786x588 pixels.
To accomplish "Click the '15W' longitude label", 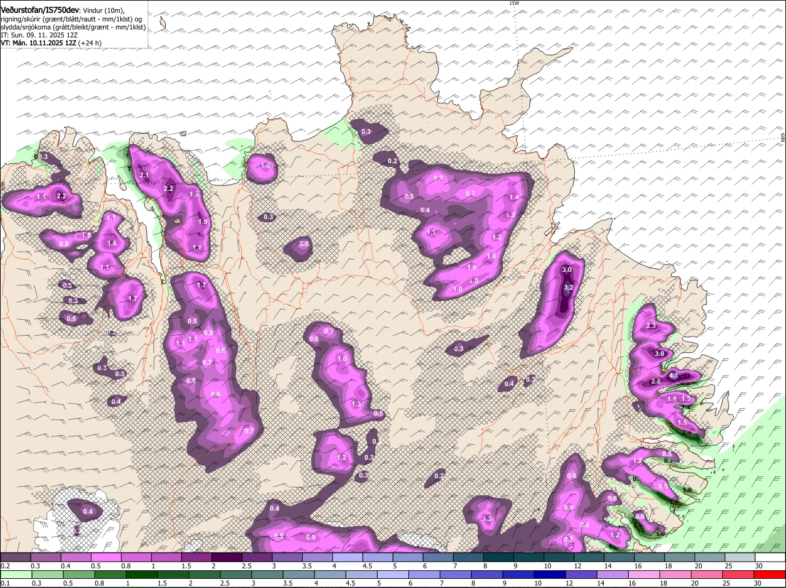I will [x=514, y=3].
